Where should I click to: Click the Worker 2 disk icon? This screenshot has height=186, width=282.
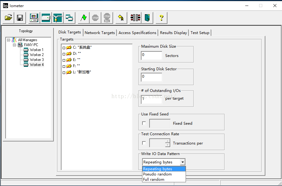(x=26, y=55)
